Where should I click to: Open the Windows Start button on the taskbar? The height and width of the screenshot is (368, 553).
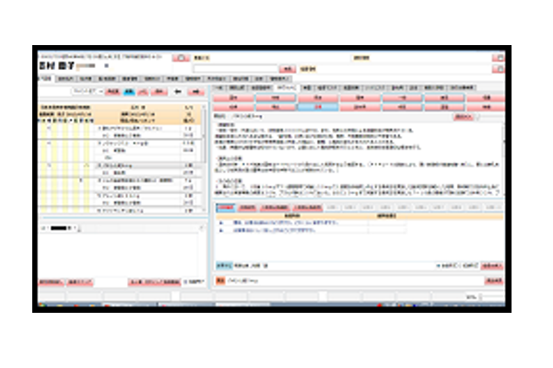pos(42,305)
